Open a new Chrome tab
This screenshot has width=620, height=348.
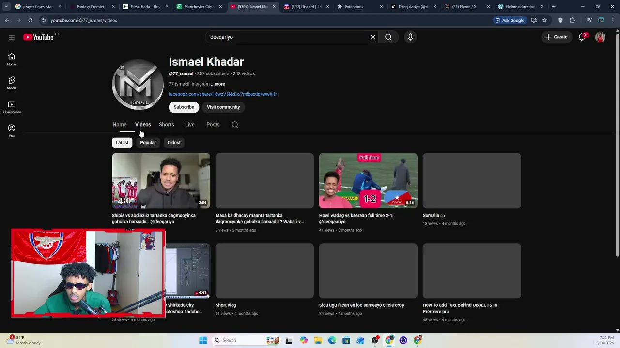click(x=554, y=7)
